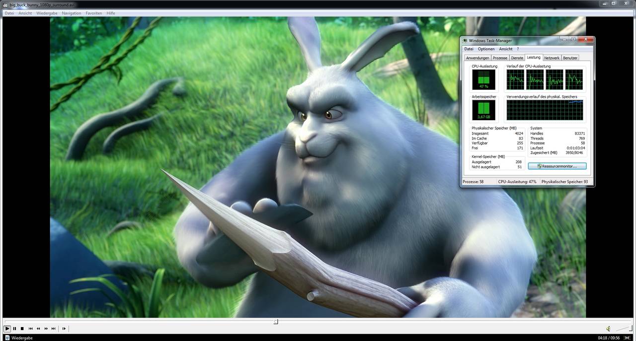Open the Ressourcenmonitor button
This screenshot has width=636, height=341.
click(x=557, y=166)
